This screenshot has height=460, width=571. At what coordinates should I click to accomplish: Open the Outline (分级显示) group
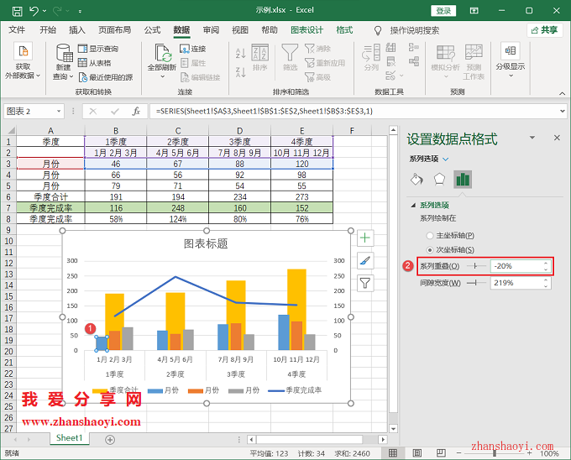tap(511, 60)
